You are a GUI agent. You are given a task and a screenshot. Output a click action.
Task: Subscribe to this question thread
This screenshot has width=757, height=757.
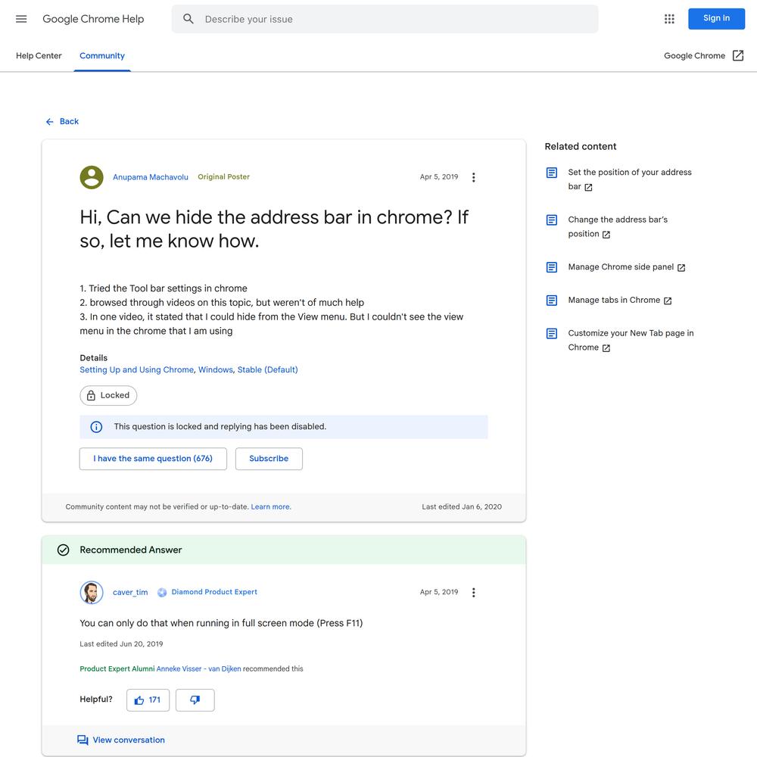[x=269, y=459]
